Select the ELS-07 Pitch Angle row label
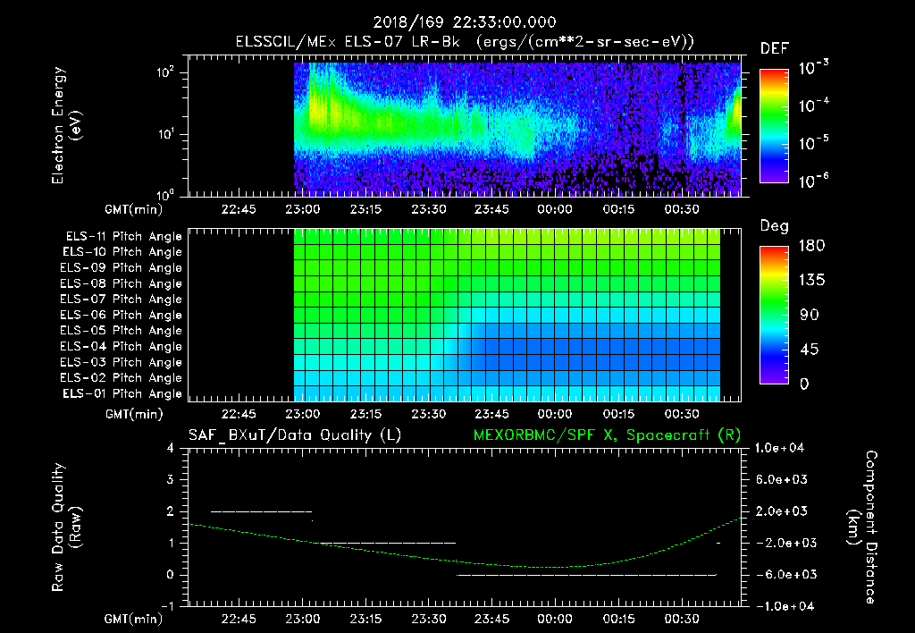 [x=122, y=299]
